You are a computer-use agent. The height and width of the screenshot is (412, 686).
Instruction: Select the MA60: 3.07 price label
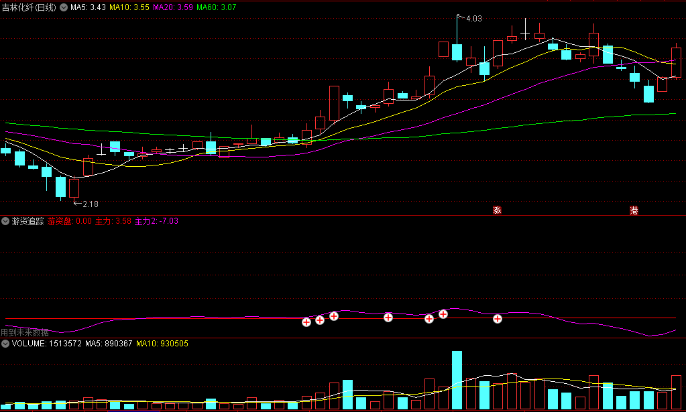(x=216, y=7)
